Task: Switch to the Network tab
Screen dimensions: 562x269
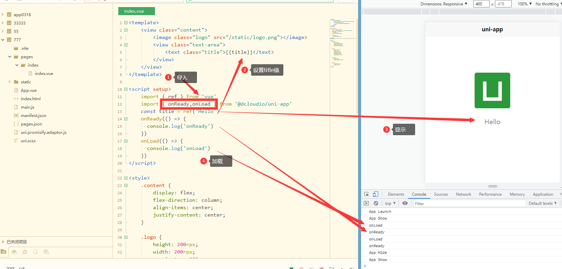Action: tap(464, 194)
